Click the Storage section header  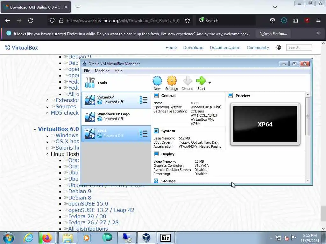[x=168, y=181]
